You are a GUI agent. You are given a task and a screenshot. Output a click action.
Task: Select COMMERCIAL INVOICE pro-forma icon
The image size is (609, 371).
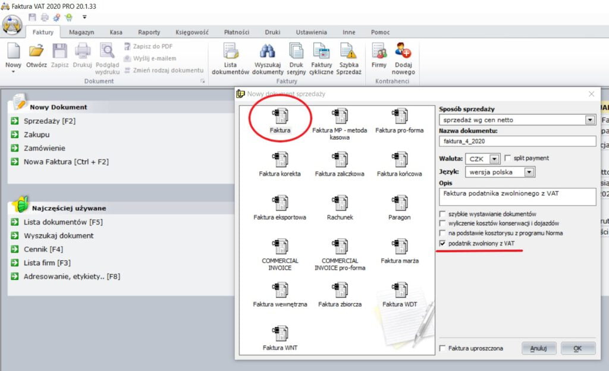(x=340, y=246)
